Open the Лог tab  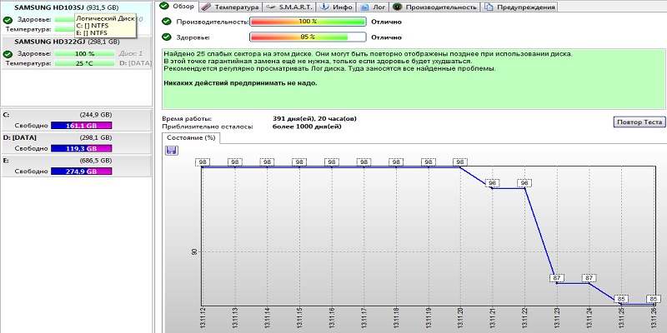[373, 7]
